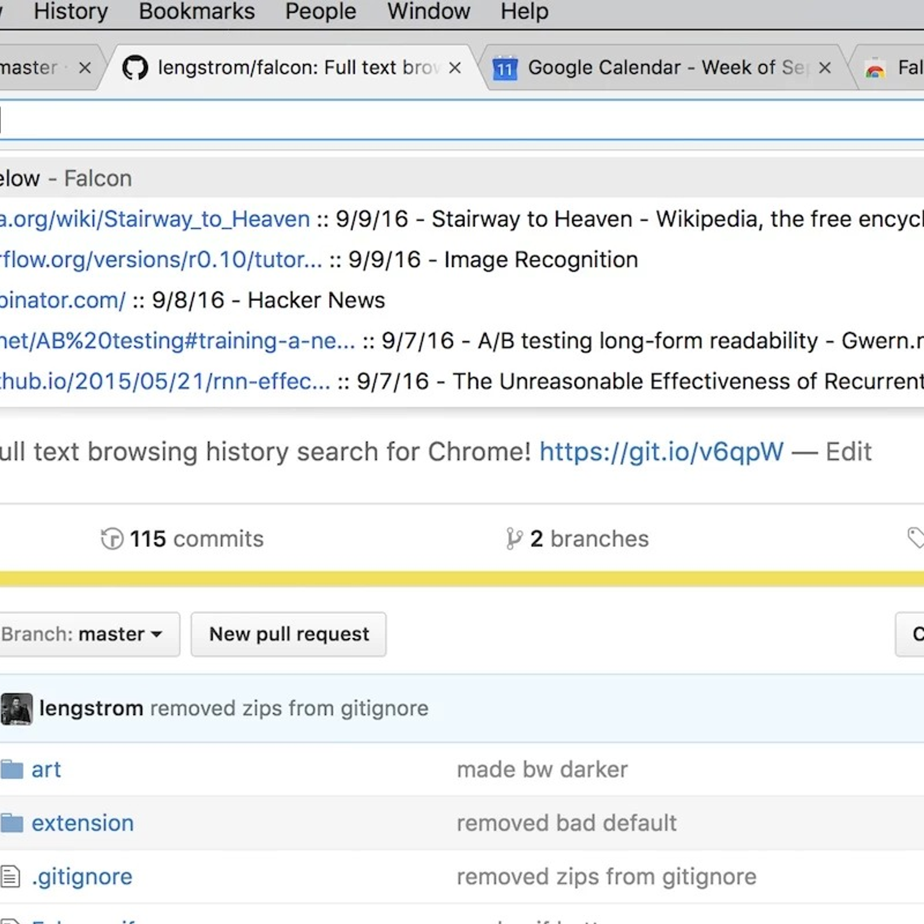924x924 pixels.
Task: Click GitHub favicon on falcon tab
Action: click(x=135, y=68)
